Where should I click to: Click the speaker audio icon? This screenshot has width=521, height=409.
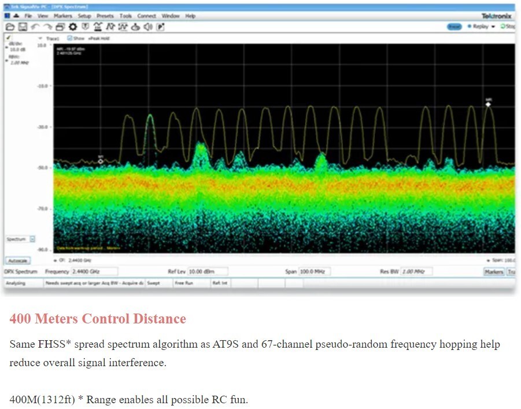pos(147,27)
